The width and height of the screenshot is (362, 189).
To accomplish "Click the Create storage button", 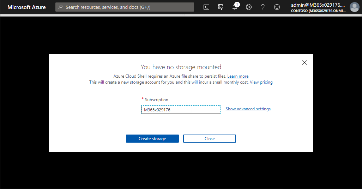I will pos(152,139).
